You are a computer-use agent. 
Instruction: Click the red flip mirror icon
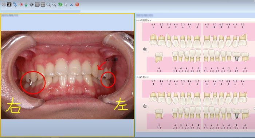pos(21,4)
